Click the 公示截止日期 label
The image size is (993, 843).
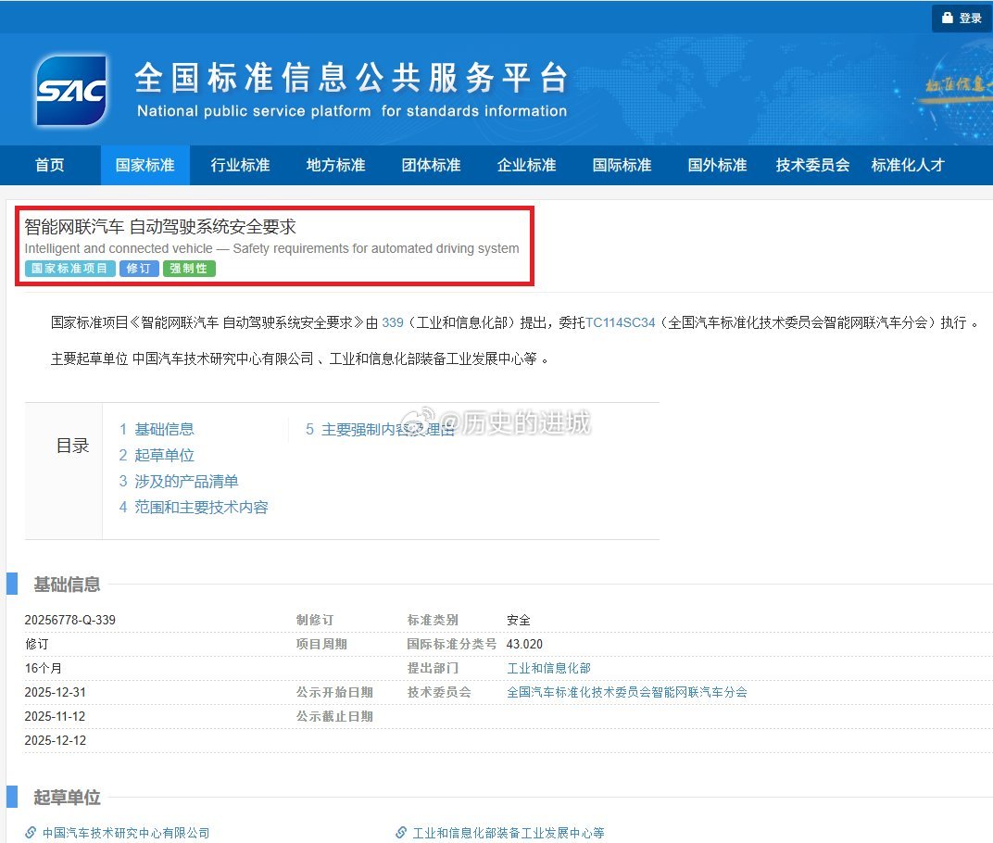[334, 716]
